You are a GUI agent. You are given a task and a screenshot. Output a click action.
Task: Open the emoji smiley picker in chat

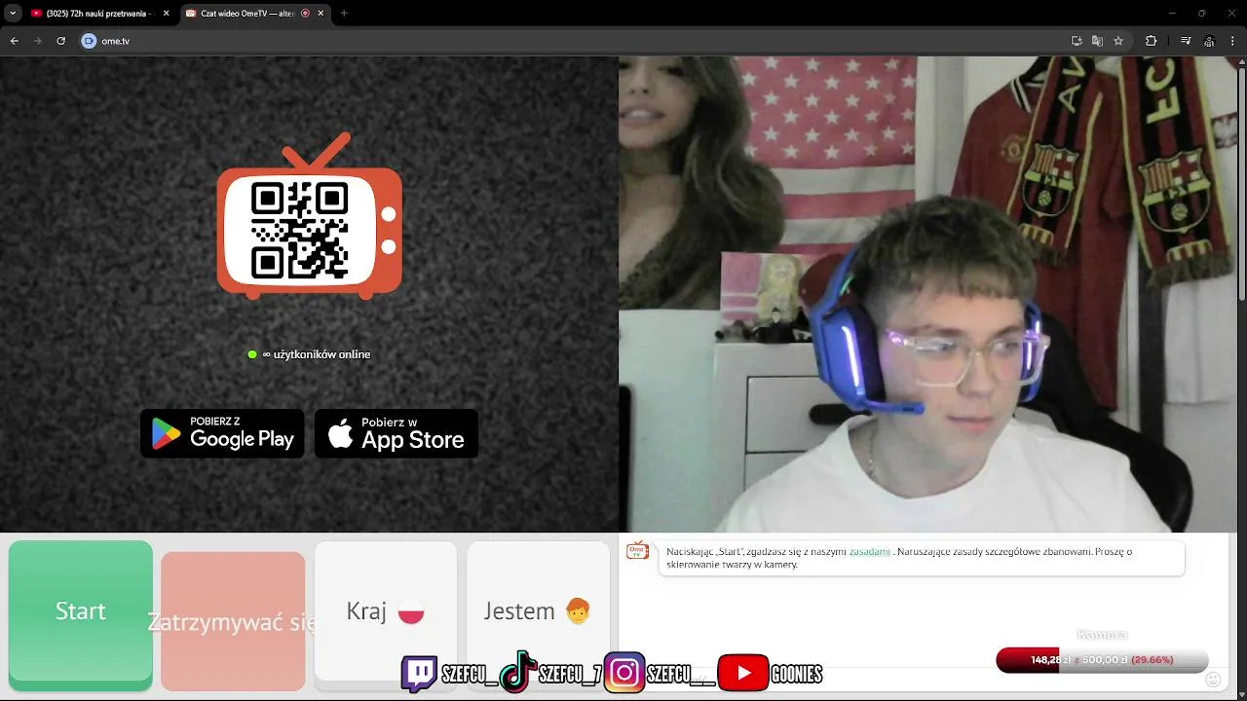point(1213,680)
